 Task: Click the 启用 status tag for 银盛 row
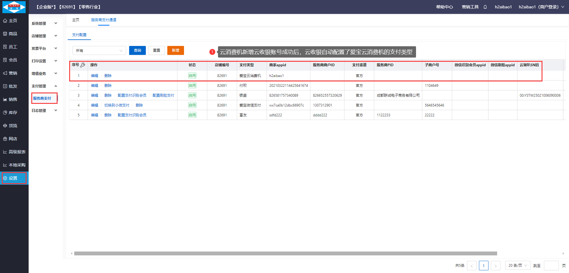pyautogui.click(x=192, y=95)
